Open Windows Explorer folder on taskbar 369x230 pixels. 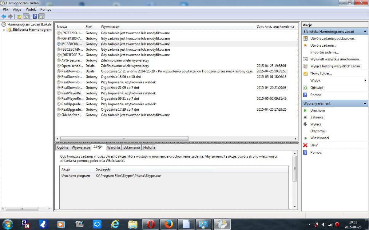point(133,224)
